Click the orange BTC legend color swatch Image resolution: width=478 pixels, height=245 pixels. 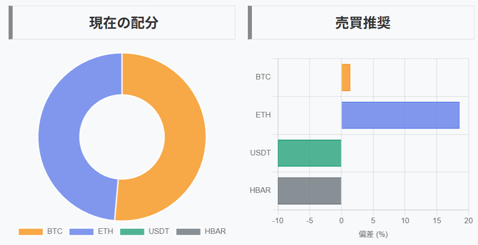pos(31,231)
